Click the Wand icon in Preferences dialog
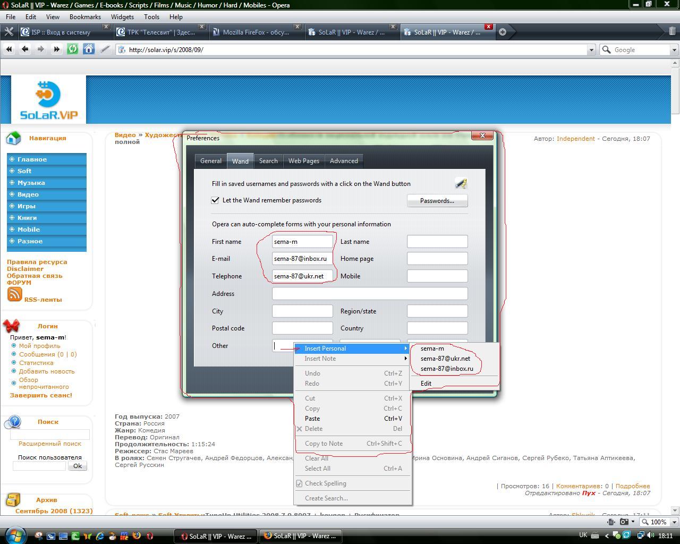The image size is (680, 544). tap(461, 183)
